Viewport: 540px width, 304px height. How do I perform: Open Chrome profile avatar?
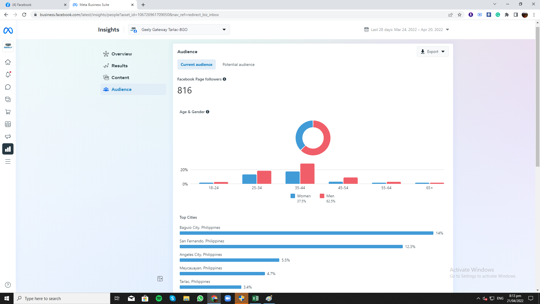point(525,15)
